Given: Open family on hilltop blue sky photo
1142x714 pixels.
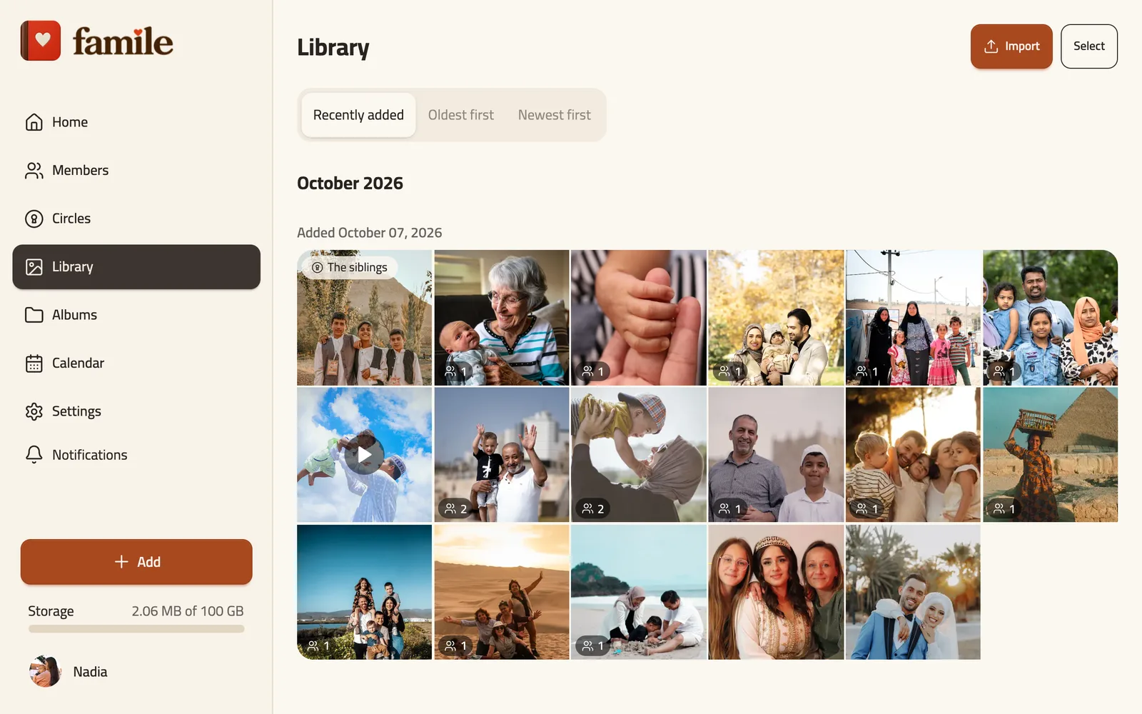Looking at the screenshot, I should click(x=365, y=592).
